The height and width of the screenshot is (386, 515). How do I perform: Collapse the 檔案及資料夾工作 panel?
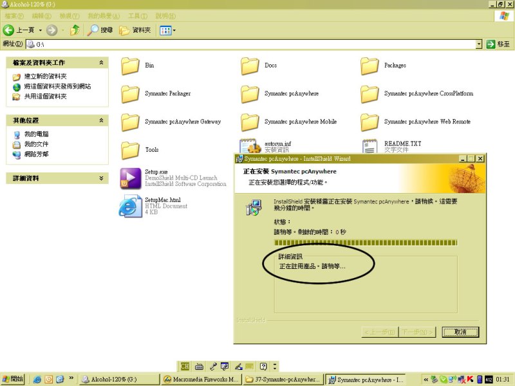pyautogui.click(x=102, y=62)
